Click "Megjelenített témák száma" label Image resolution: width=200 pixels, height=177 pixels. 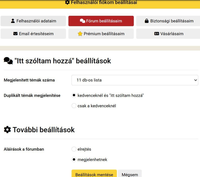click(29, 80)
